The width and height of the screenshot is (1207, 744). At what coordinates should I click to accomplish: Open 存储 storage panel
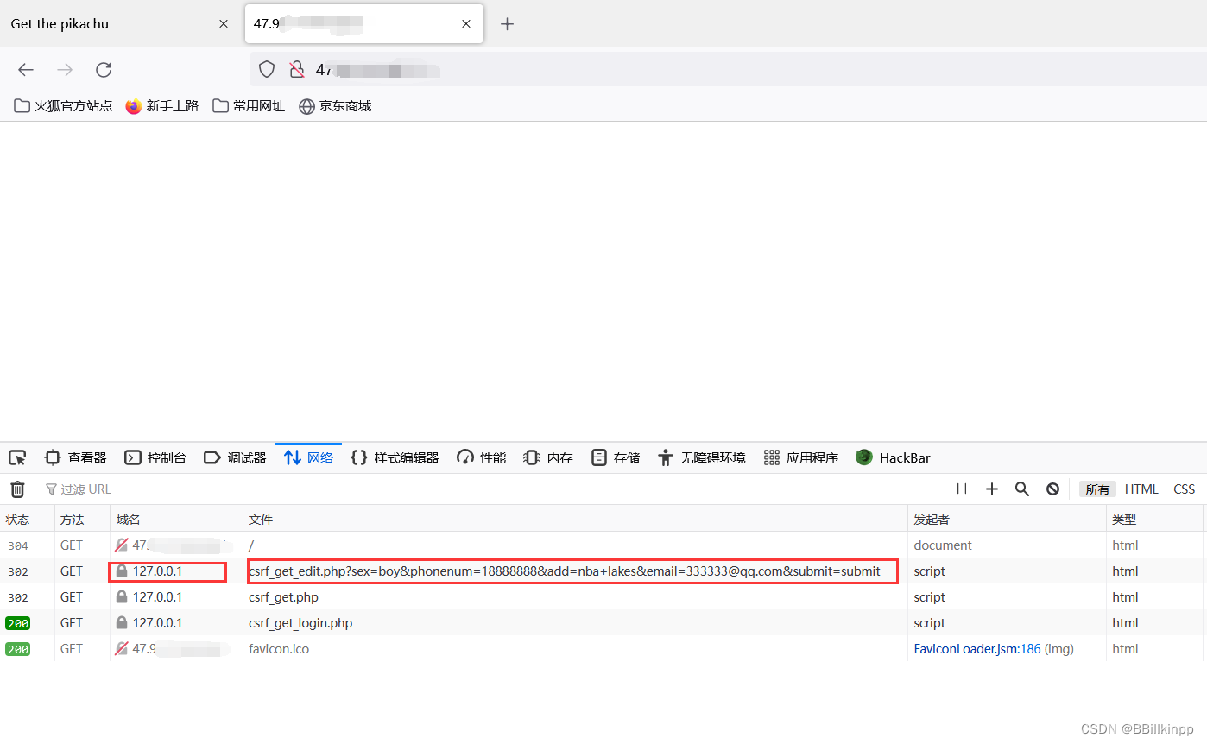[x=616, y=457]
